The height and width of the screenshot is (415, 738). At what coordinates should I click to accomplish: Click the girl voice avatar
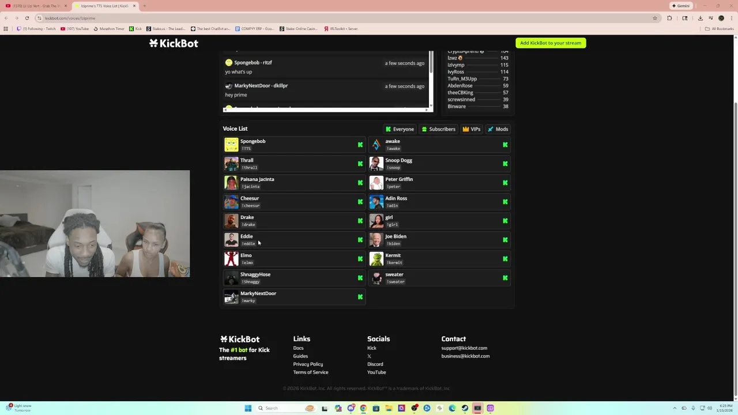tap(376, 221)
